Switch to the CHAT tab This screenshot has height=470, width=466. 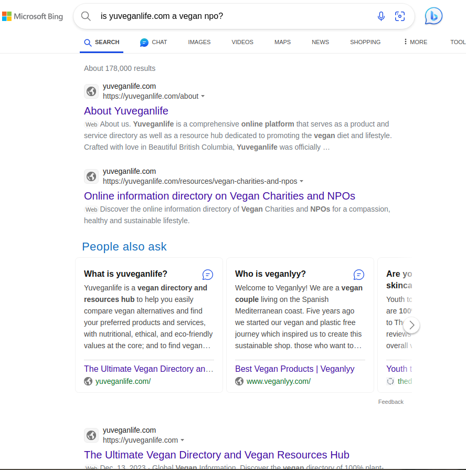tap(153, 42)
